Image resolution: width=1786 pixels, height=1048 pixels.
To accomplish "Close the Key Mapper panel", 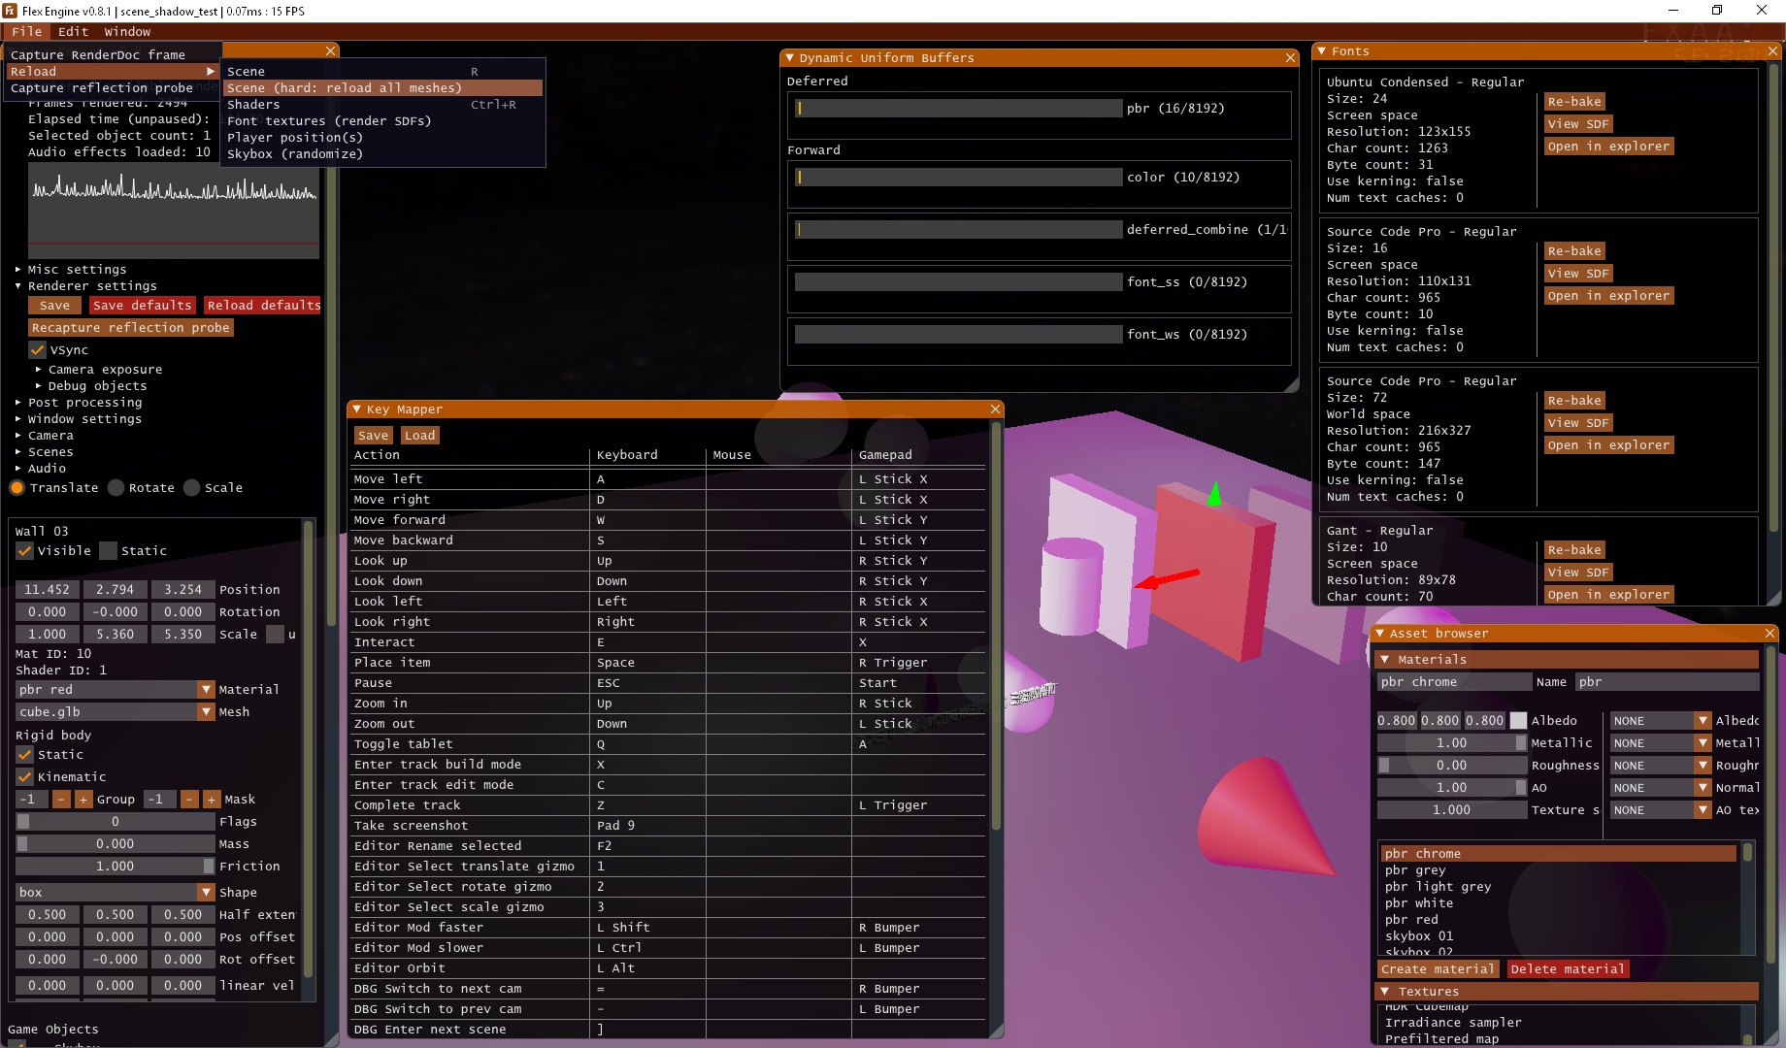I will 995,409.
